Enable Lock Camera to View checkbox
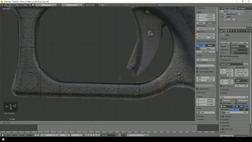 (198, 72)
